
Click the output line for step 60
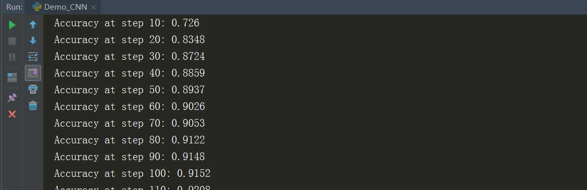pyautogui.click(x=129, y=107)
